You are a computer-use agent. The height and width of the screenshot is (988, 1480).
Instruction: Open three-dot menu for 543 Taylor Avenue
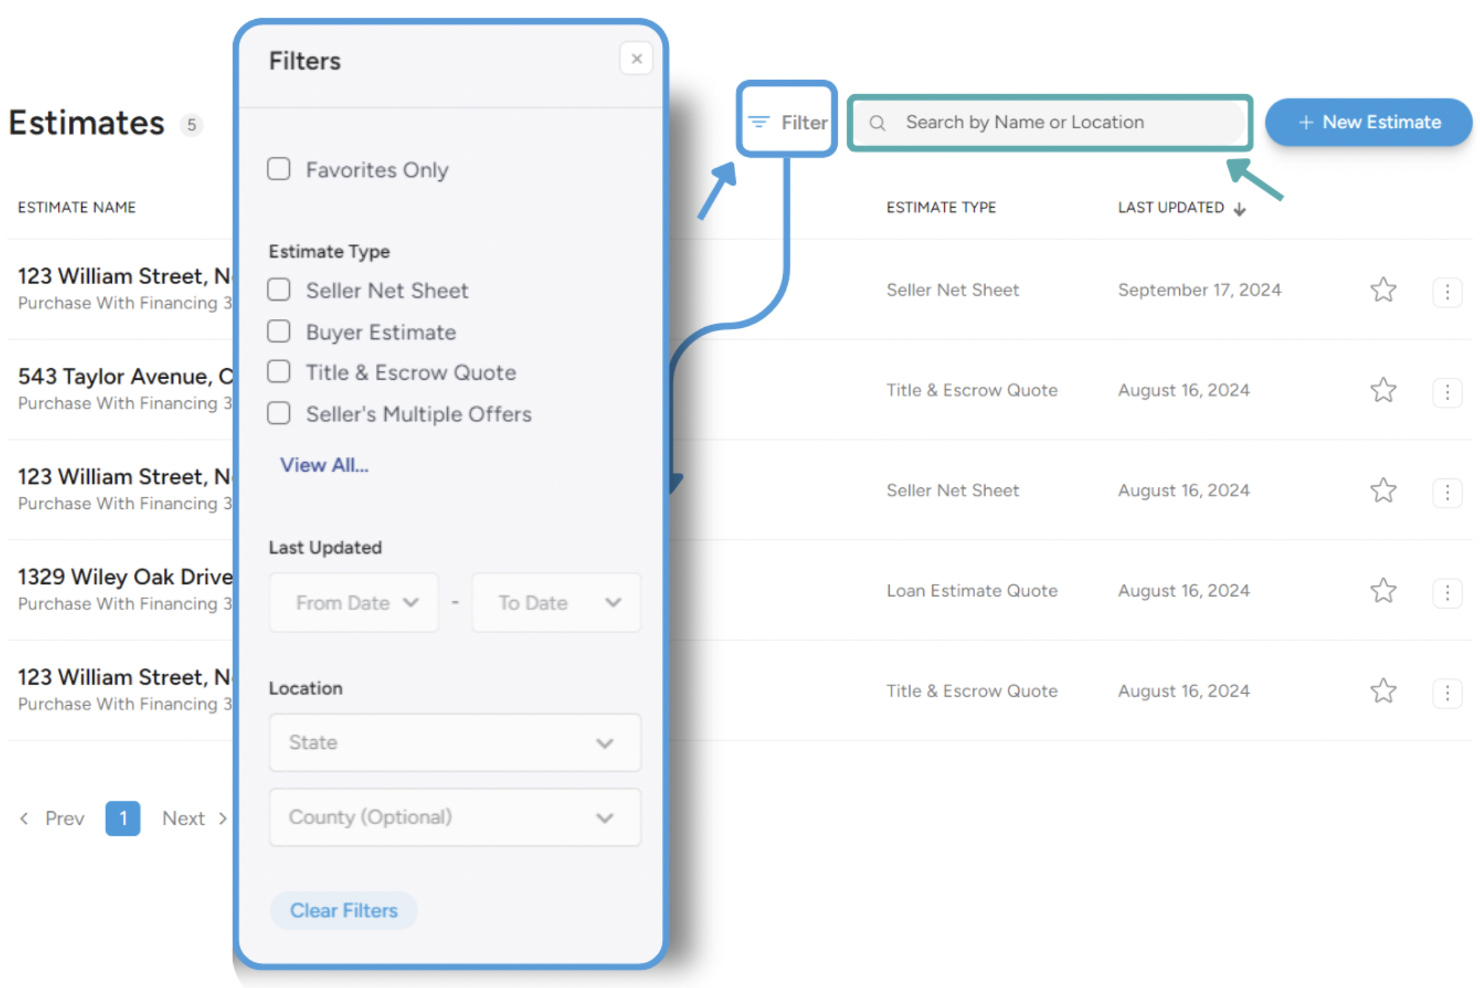click(x=1447, y=392)
